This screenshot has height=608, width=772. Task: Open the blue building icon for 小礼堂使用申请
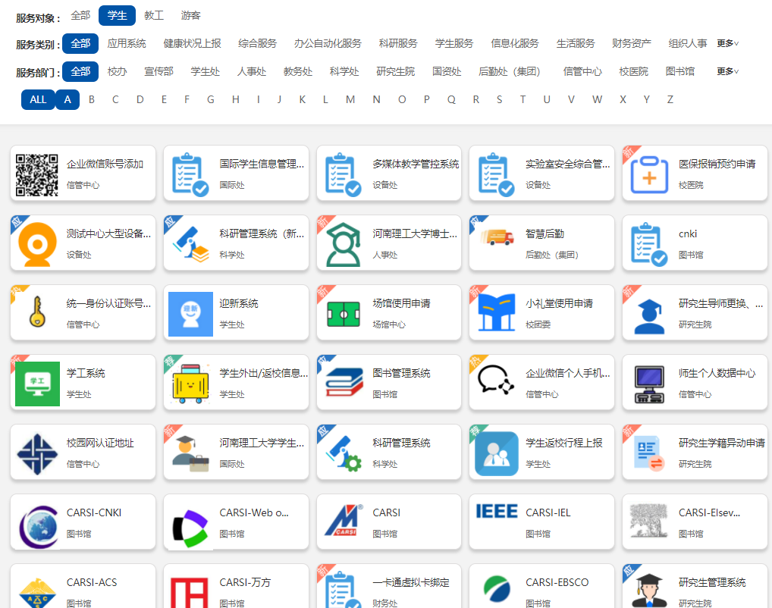pos(496,312)
